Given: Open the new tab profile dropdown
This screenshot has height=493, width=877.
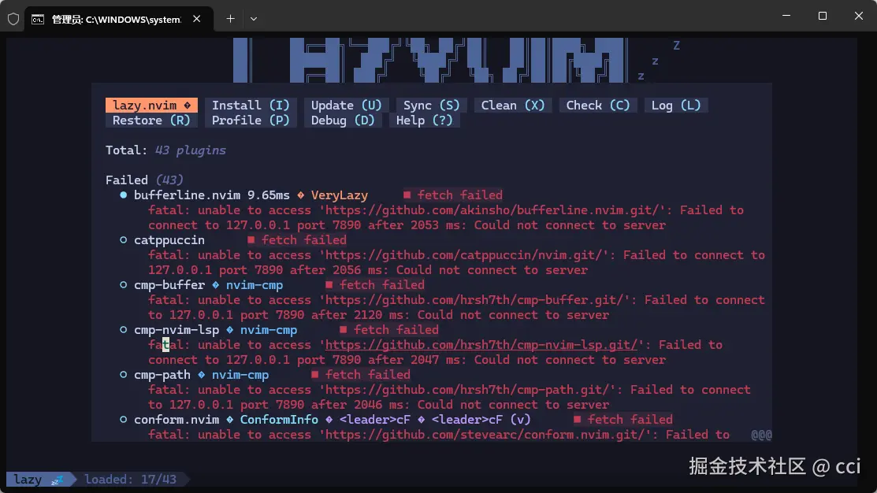Looking at the screenshot, I should (254, 19).
